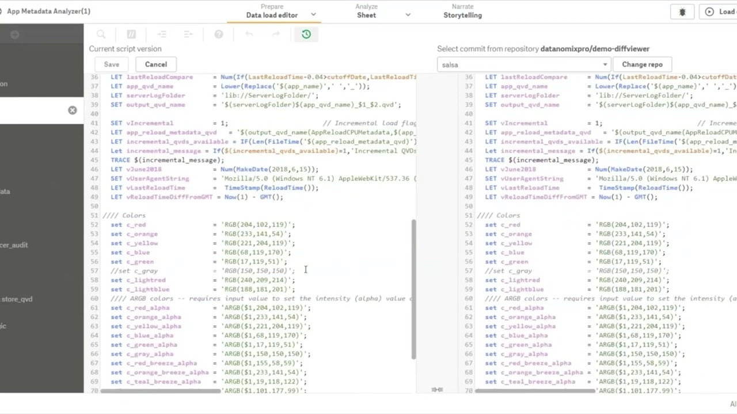The image size is (737, 414).
Task: Click left pane 'LET vJune2018' on line 46
Action: click(x=136, y=169)
